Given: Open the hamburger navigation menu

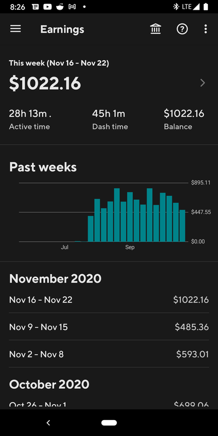Looking at the screenshot, I should coord(15,29).
